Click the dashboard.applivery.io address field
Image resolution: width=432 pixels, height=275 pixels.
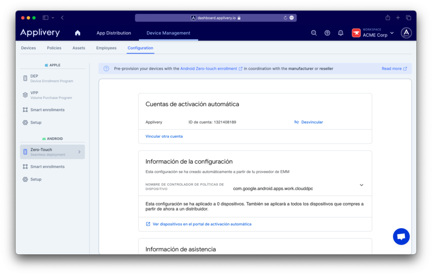coord(216,18)
